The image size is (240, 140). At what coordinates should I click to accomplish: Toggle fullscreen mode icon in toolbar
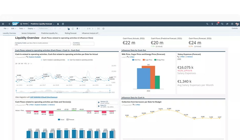click(x=98, y=29)
